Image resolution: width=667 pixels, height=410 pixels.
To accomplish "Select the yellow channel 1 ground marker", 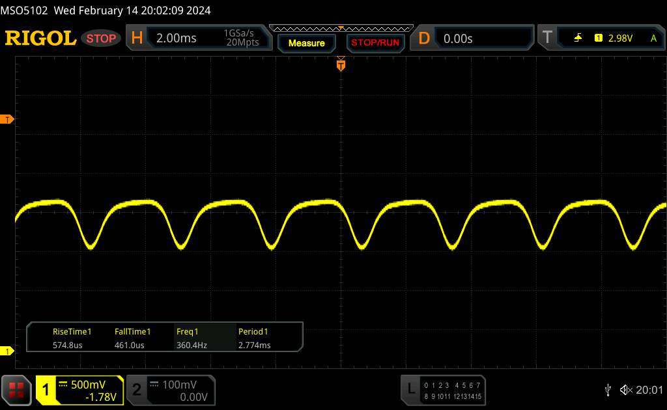I will [8, 351].
